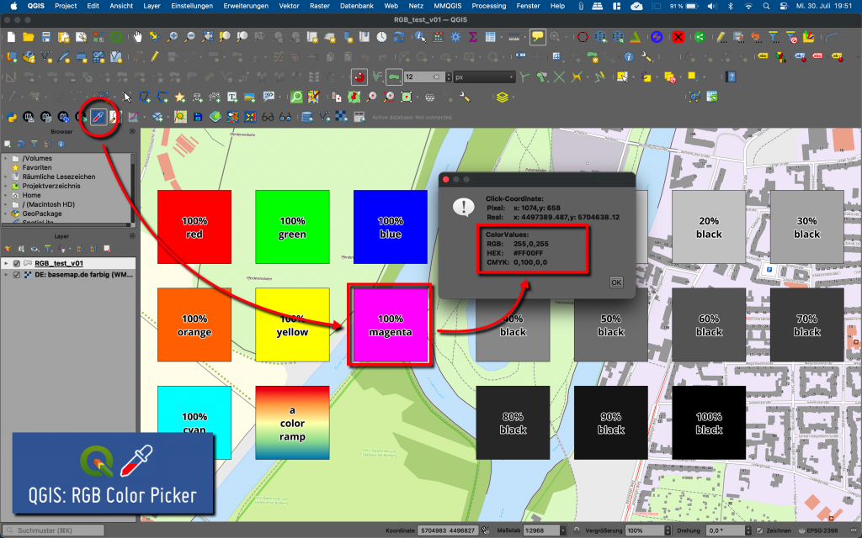Open the Apple menu
The height and width of the screenshot is (538, 862).
(x=13, y=6)
